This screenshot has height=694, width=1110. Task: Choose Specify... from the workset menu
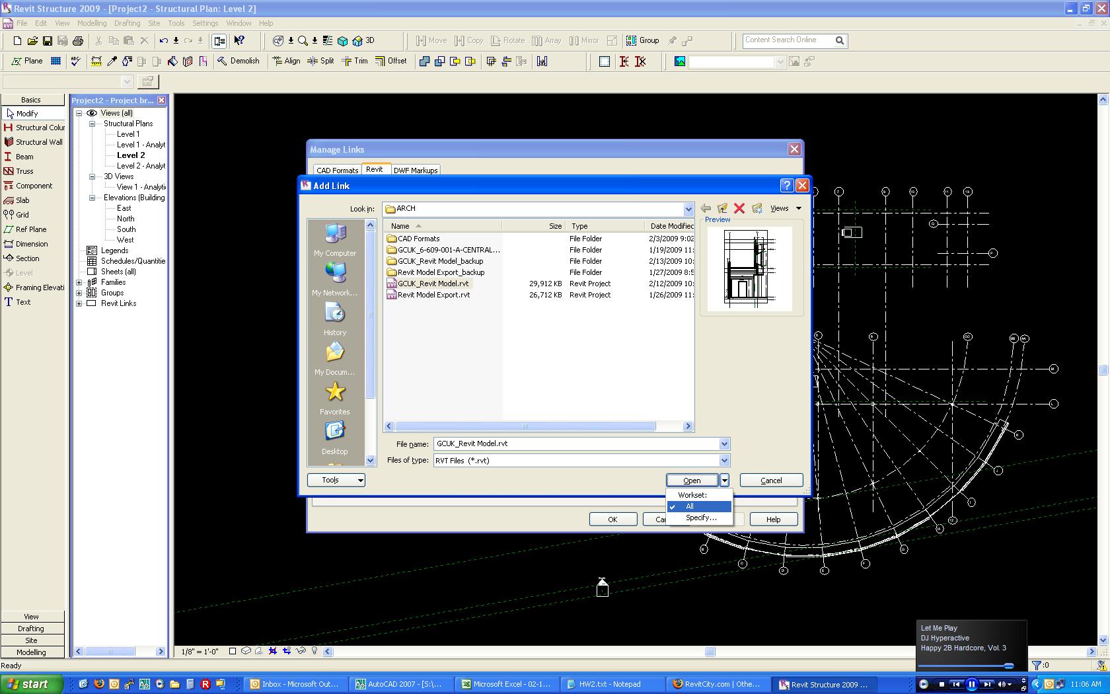pyautogui.click(x=700, y=518)
